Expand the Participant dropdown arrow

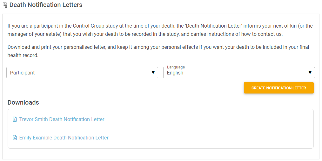153,73
